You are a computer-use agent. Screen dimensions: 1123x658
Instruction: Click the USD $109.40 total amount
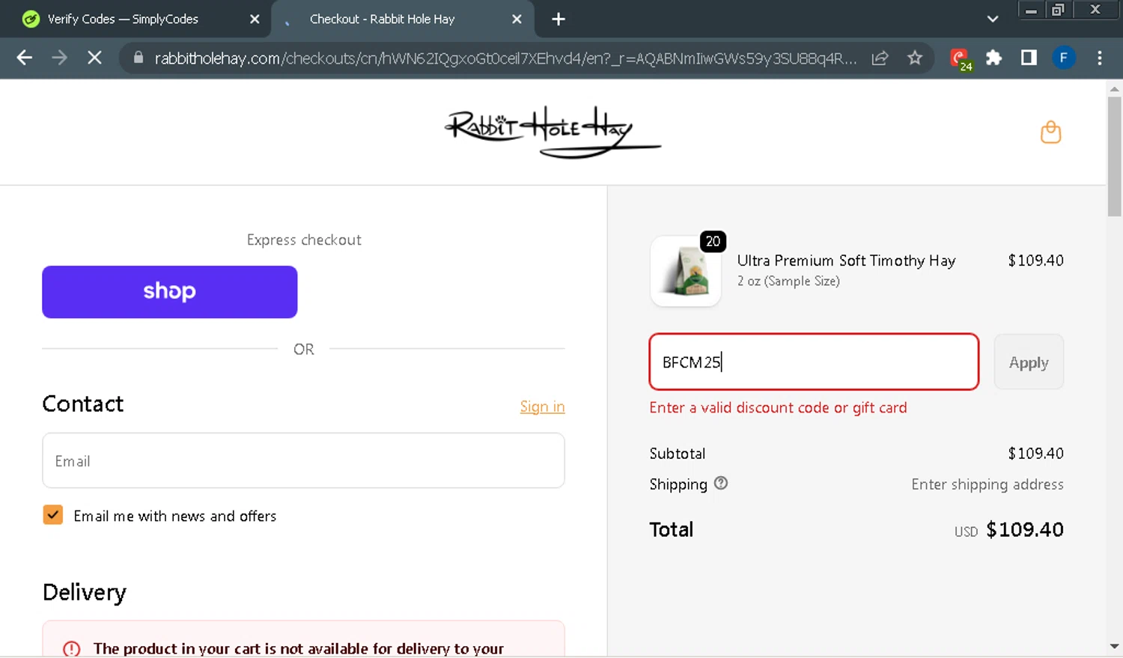click(1008, 529)
